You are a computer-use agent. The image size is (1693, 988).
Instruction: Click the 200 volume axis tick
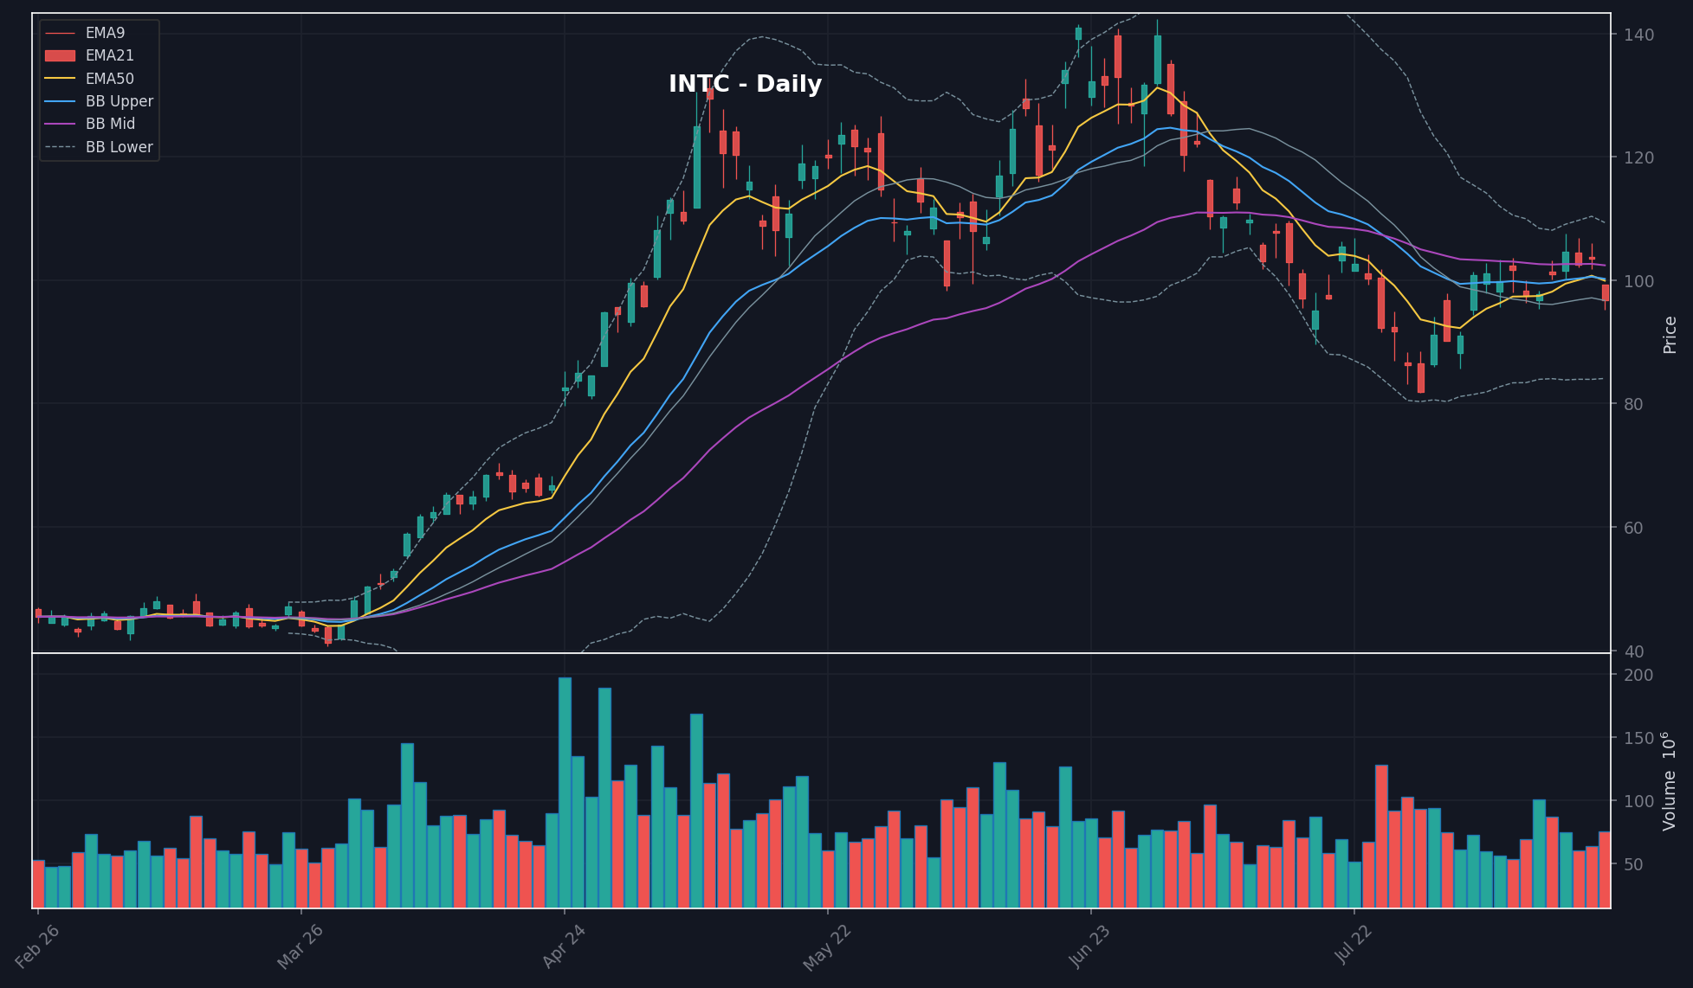point(1638,675)
